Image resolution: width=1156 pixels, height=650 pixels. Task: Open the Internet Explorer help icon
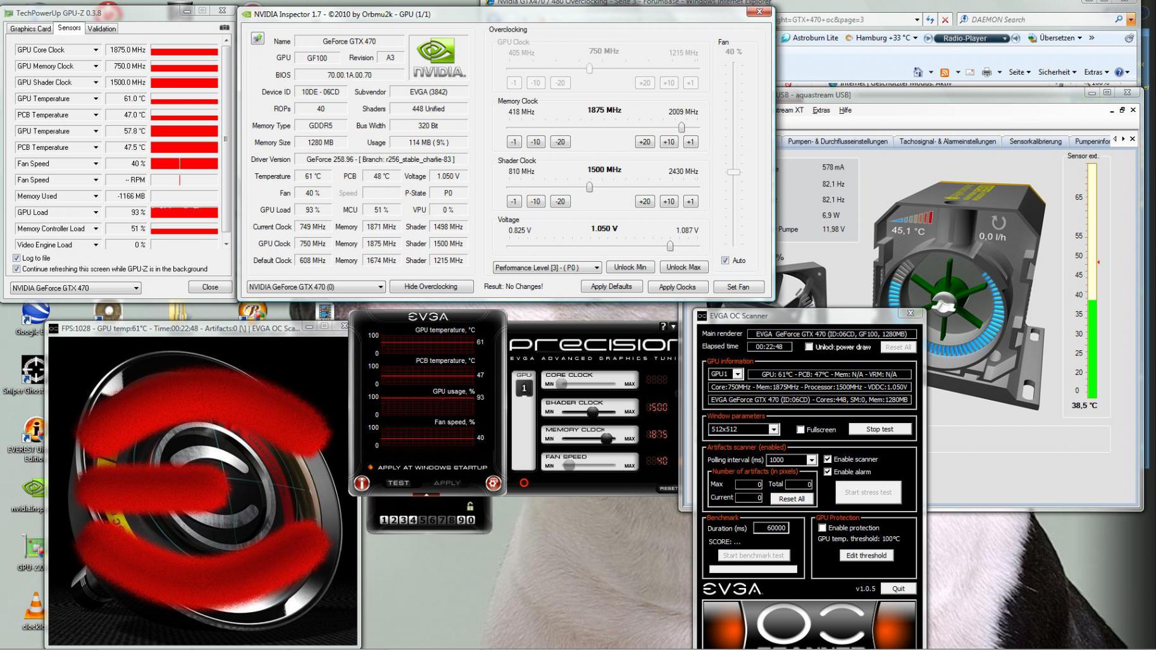(1119, 72)
